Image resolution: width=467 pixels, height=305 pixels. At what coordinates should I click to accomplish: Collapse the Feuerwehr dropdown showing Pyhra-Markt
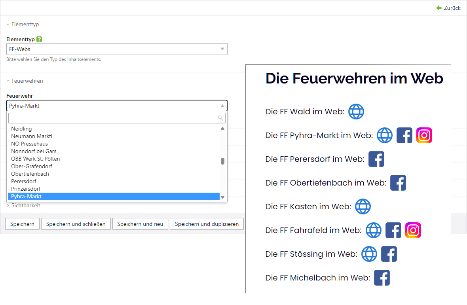tap(117, 106)
